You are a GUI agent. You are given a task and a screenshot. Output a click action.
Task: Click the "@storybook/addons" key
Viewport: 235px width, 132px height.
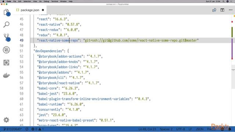click(x=54, y=72)
